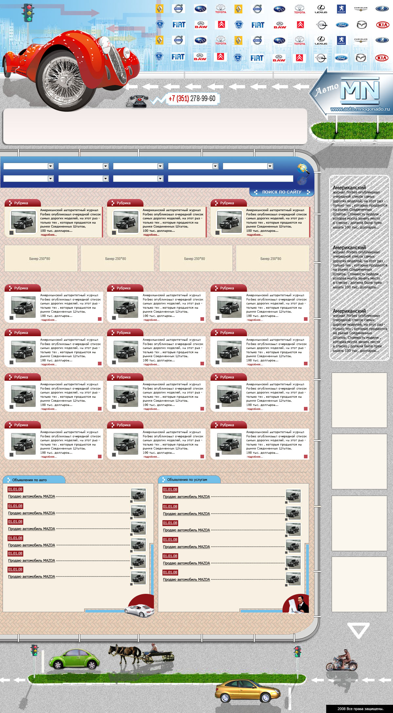393x713 pixels.
Task: Click the green Beetle car in footer
Action: tap(74, 659)
